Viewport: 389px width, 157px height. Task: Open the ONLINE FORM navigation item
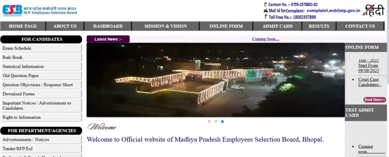(226, 26)
